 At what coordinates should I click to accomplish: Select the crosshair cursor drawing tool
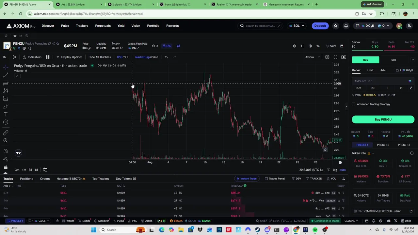click(x=6, y=67)
